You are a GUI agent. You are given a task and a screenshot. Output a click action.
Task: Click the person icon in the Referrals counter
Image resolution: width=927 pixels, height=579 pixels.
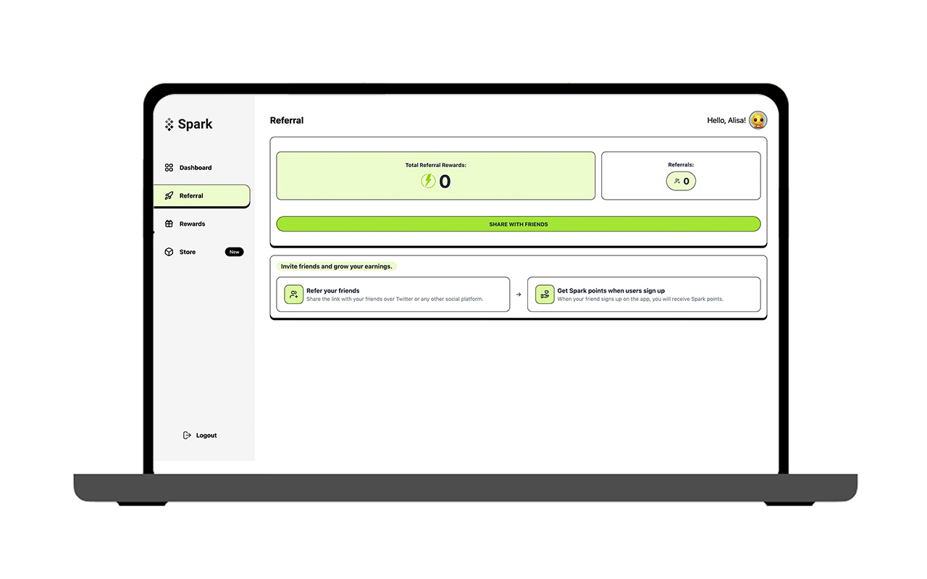coord(675,181)
